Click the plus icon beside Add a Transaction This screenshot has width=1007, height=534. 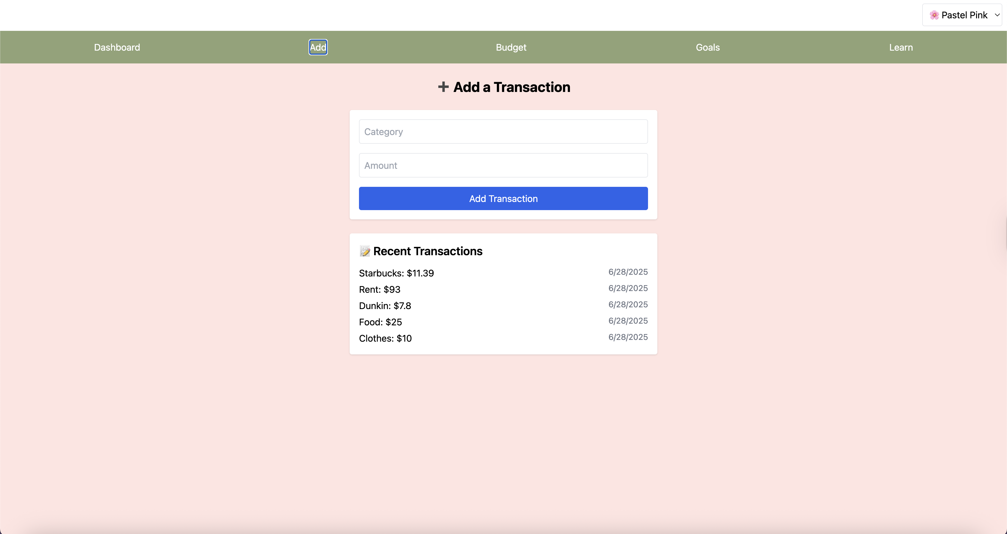pos(443,87)
